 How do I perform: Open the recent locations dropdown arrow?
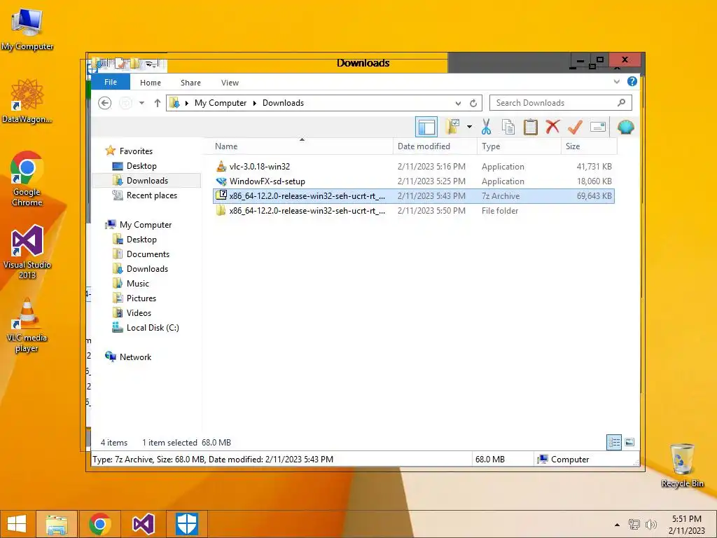[x=141, y=103]
